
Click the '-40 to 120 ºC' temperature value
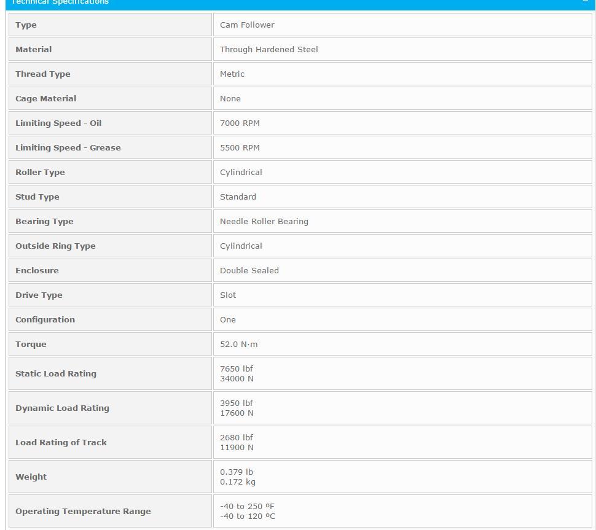(x=248, y=516)
